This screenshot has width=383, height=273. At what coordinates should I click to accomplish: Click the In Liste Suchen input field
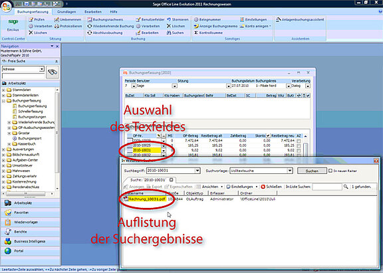[x=327, y=187]
